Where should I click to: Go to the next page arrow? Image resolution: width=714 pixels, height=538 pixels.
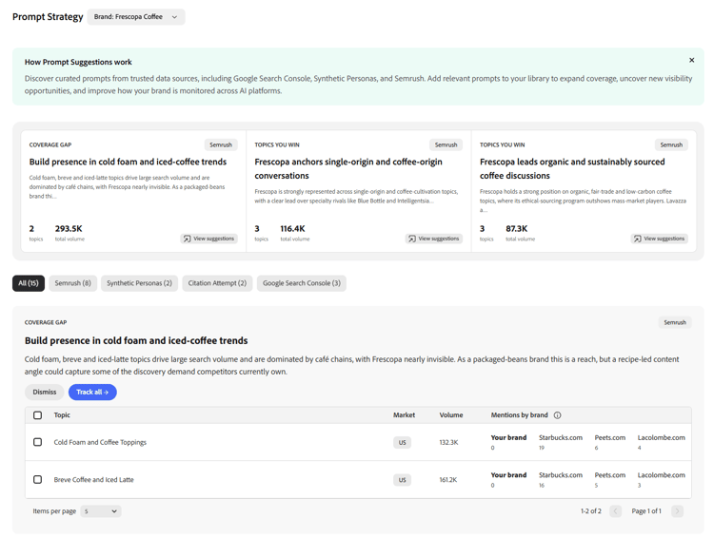click(677, 511)
